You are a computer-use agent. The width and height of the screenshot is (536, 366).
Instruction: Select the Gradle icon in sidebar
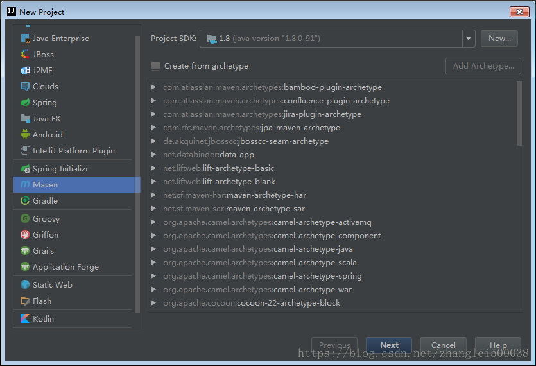pos(25,201)
